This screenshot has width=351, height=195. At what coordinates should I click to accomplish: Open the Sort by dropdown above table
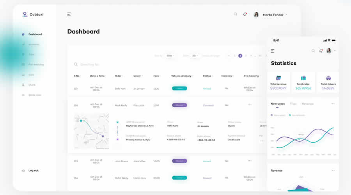pyautogui.click(x=170, y=56)
